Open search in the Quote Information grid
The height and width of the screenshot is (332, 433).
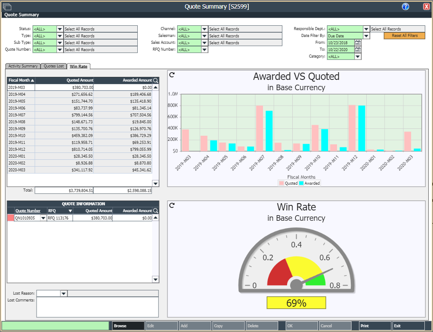coord(155,210)
